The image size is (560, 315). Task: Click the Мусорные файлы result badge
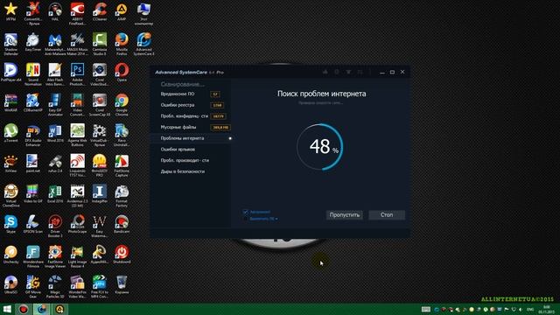coord(220,127)
